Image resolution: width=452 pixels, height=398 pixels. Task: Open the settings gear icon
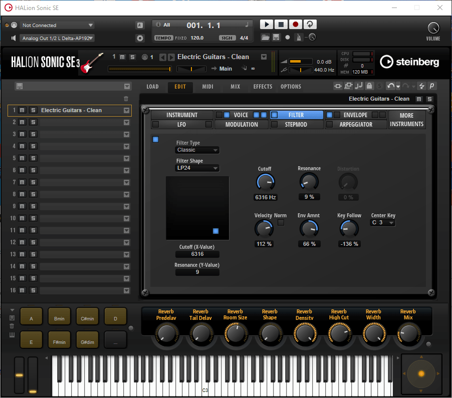pyautogui.click(x=140, y=38)
